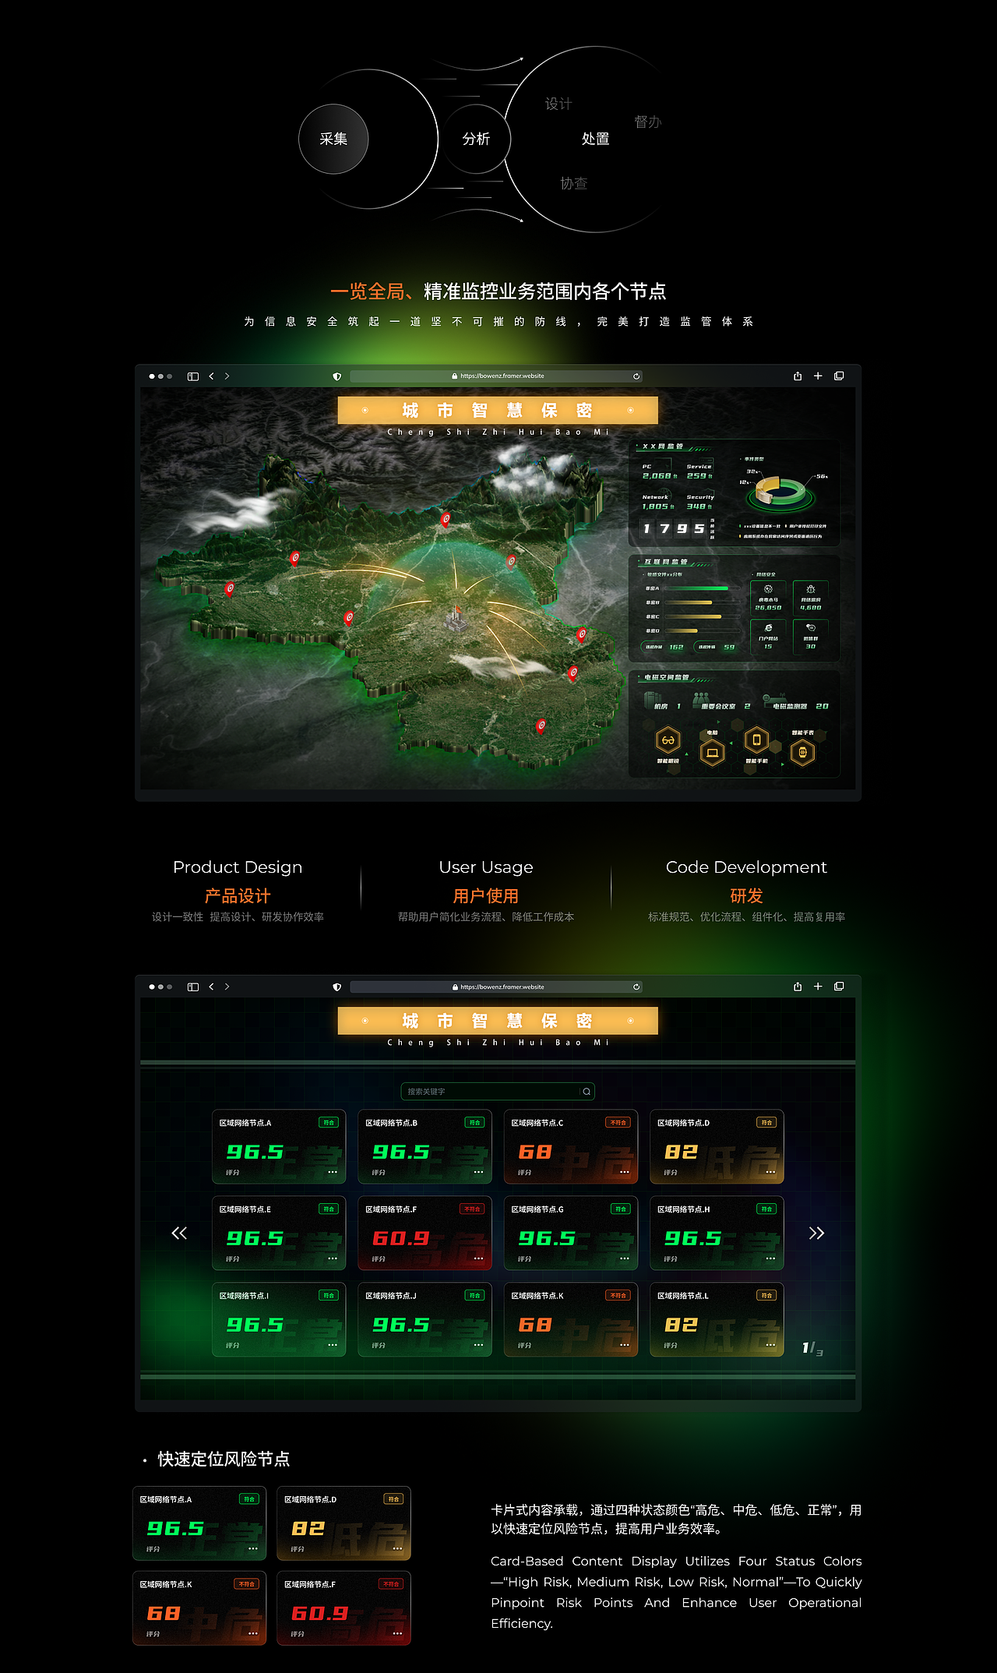The width and height of the screenshot is (997, 1673).
Task: Click URL bar in map dashboard browser
Action: point(497,376)
